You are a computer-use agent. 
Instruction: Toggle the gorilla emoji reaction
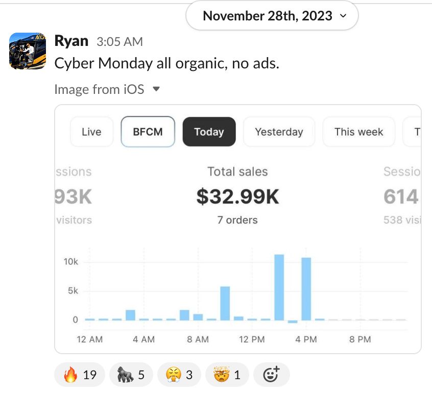tap(131, 375)
